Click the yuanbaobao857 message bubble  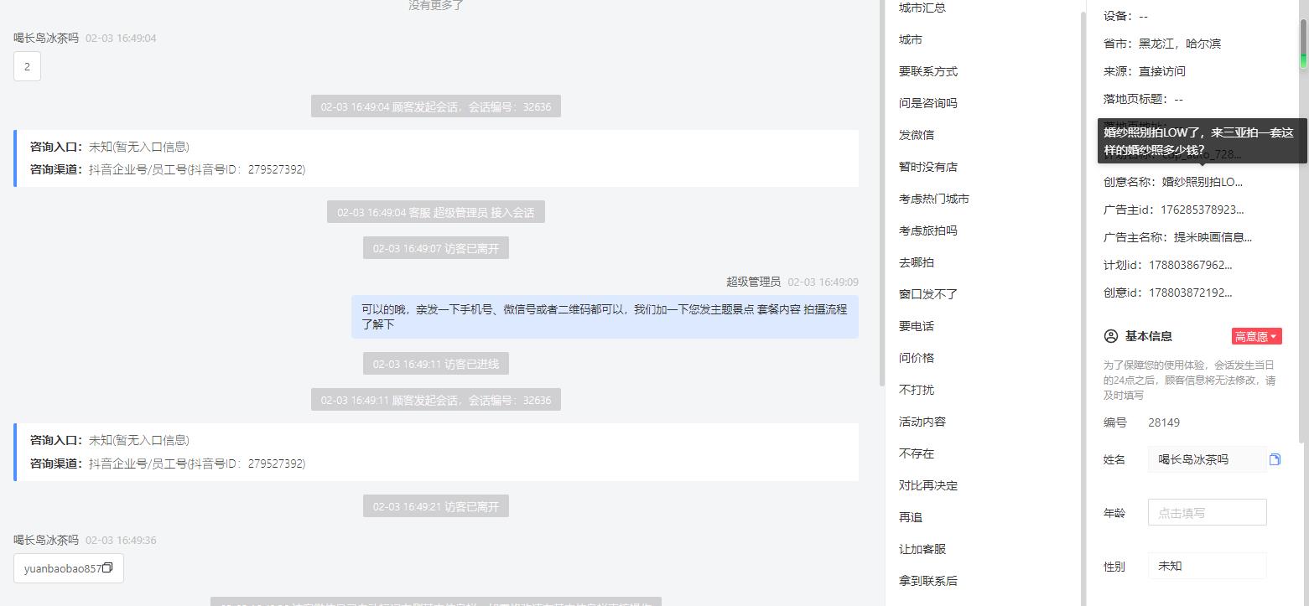[69, 568]
